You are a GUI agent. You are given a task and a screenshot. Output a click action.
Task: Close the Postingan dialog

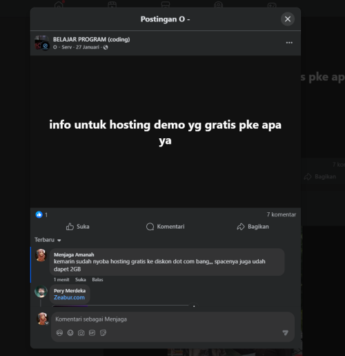tap(288, 19)
